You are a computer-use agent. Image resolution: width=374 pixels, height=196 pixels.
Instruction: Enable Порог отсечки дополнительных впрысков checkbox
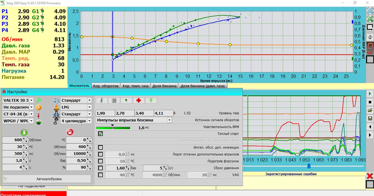pyautogui.click(x=101, y=154)
